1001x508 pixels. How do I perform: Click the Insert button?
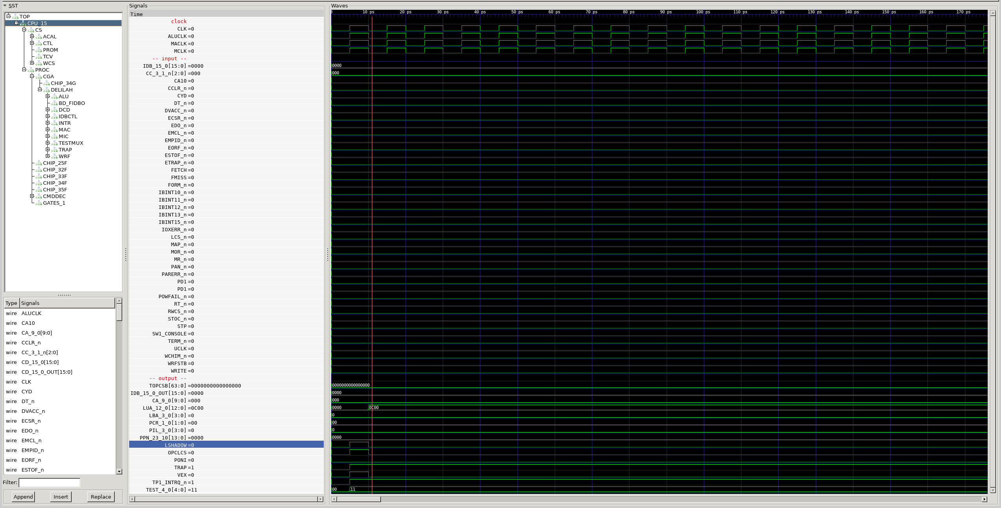[x=61, y=497]
